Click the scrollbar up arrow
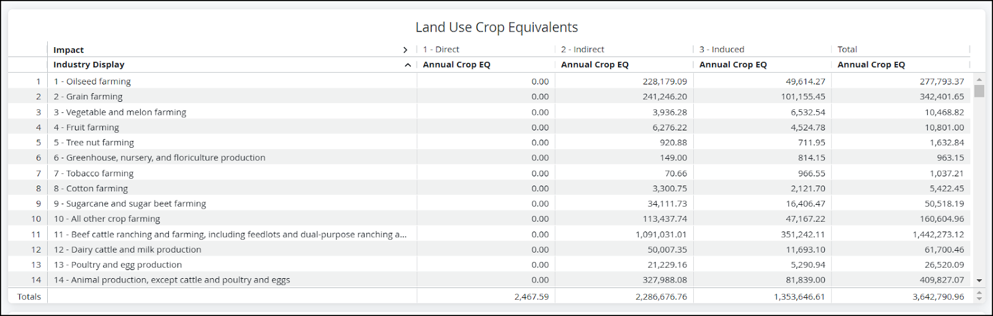The image size is (993, 316). click(x=979, y=79)
